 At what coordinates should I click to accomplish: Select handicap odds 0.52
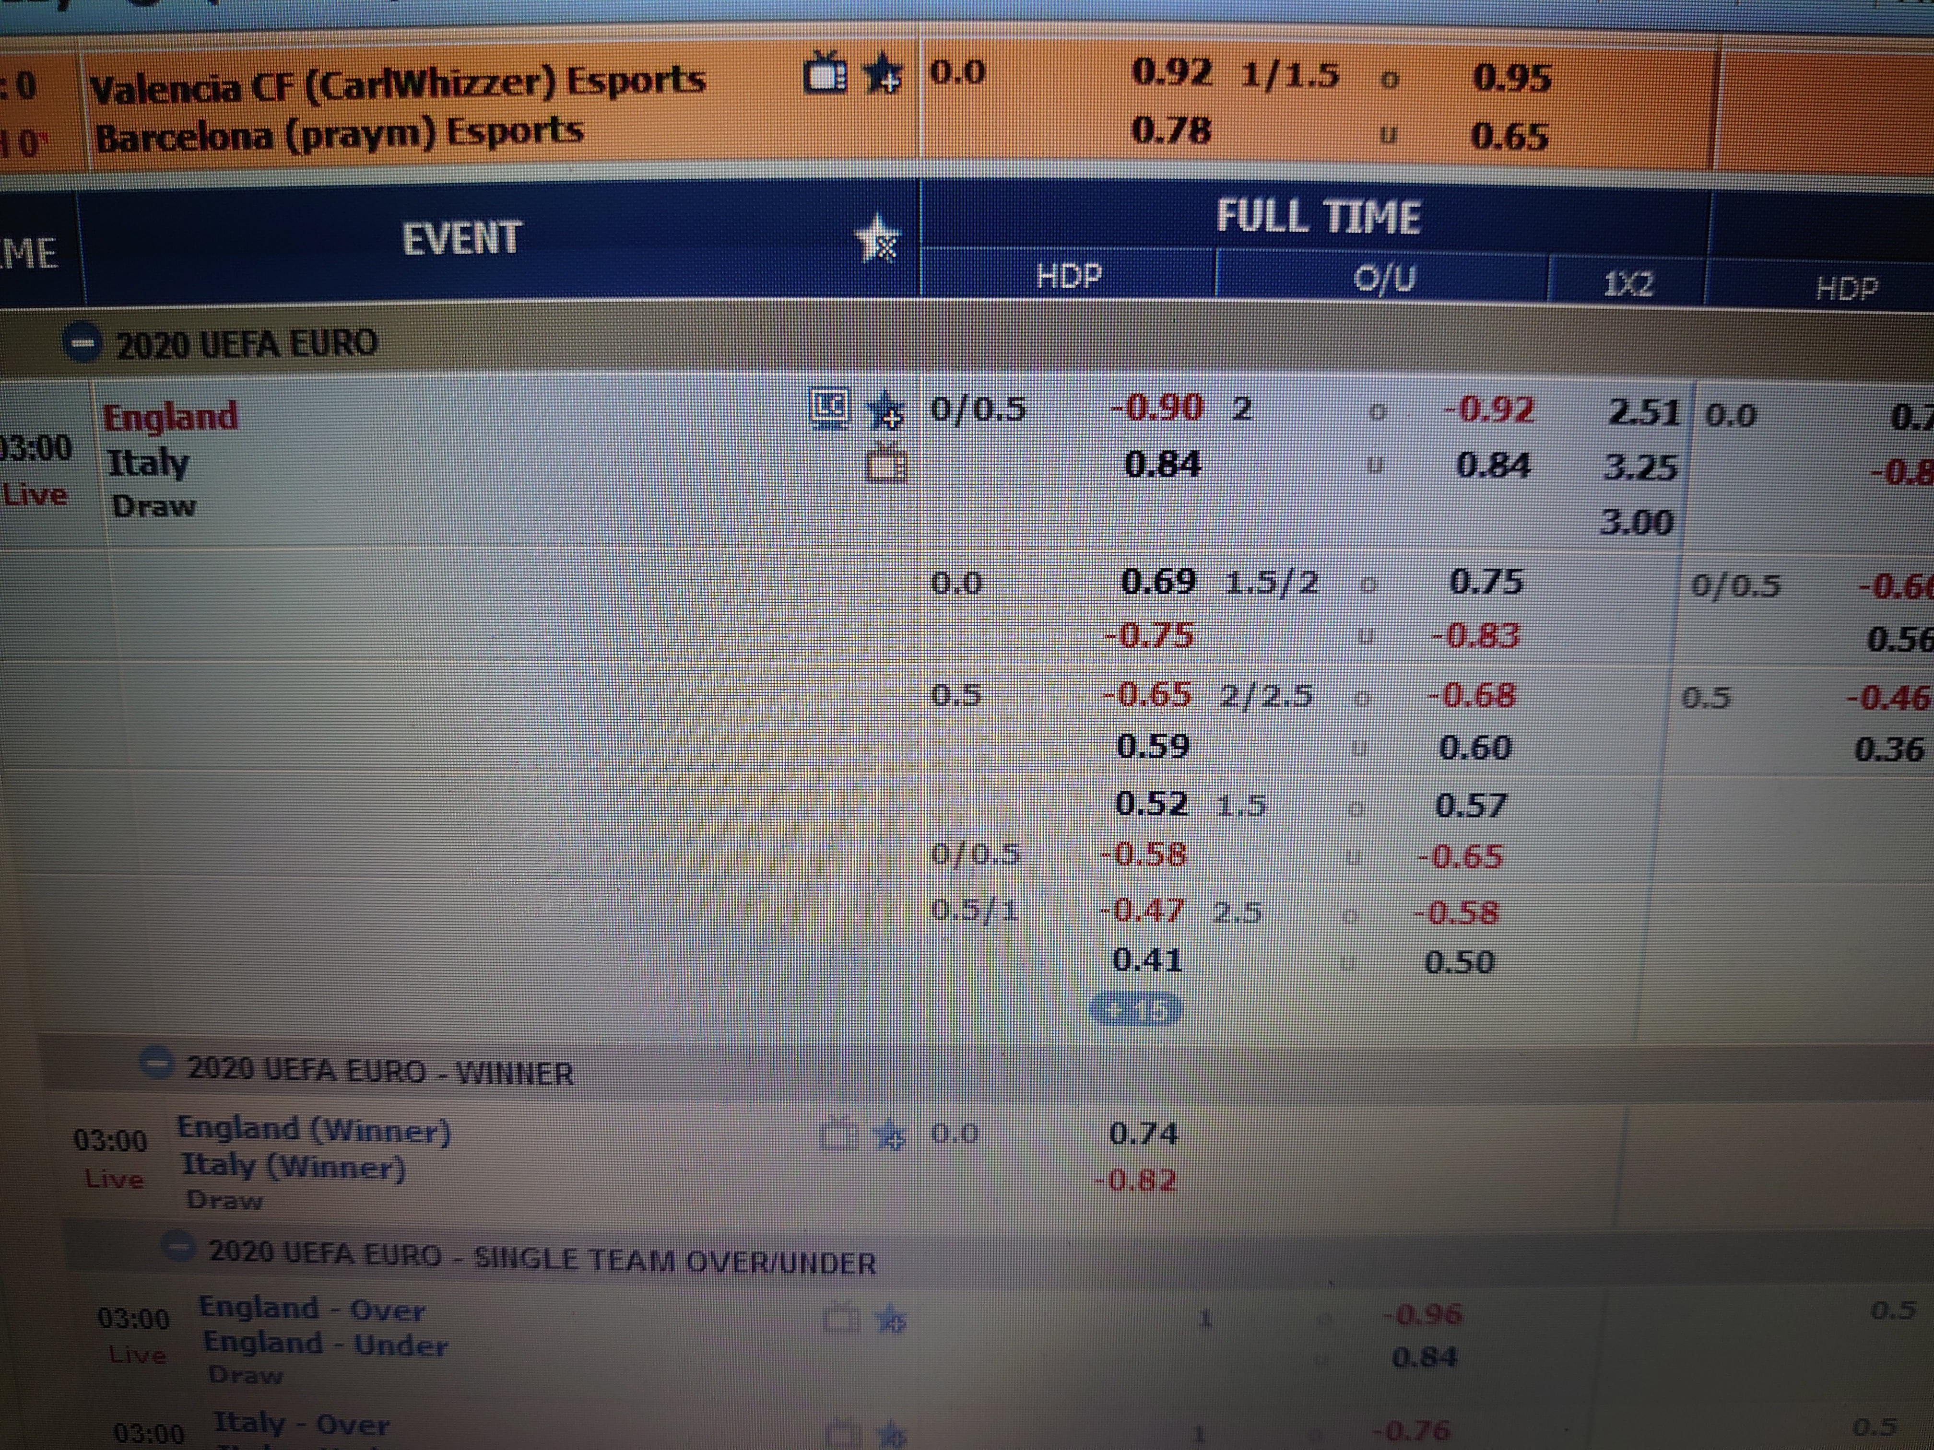(x=1152, y=803)
